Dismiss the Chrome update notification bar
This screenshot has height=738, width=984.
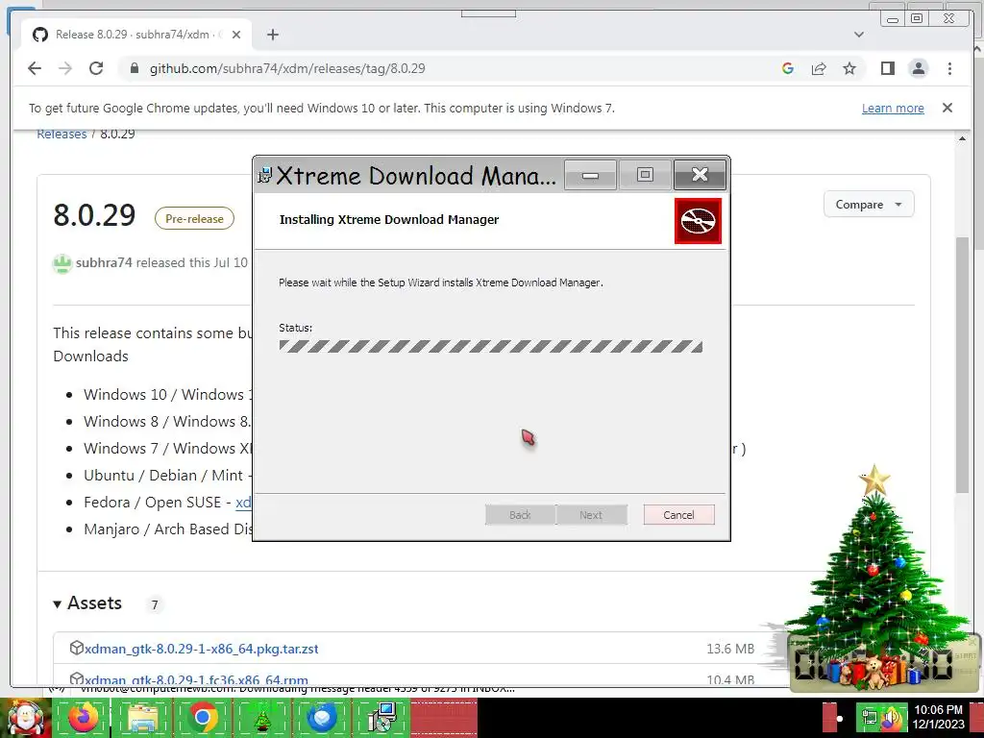[x=947, y=108]
